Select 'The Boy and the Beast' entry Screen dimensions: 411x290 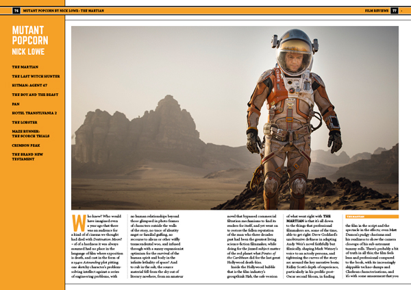coord(35,95)
